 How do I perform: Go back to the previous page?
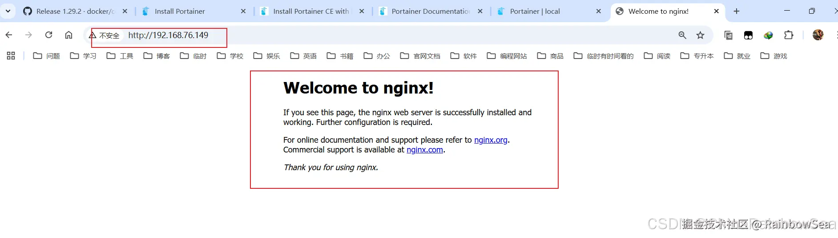click(9, 35)
